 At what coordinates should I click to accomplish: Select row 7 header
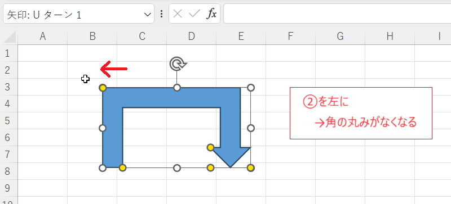point(8,155)
